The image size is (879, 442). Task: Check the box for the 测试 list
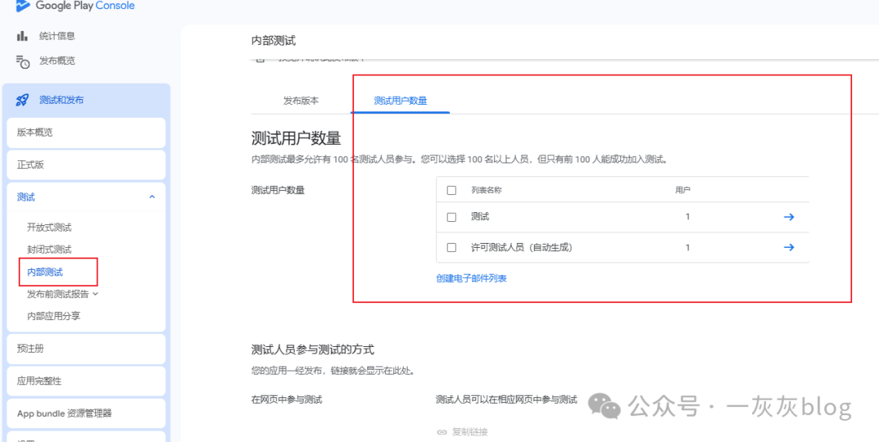click(x=451, y=217)
